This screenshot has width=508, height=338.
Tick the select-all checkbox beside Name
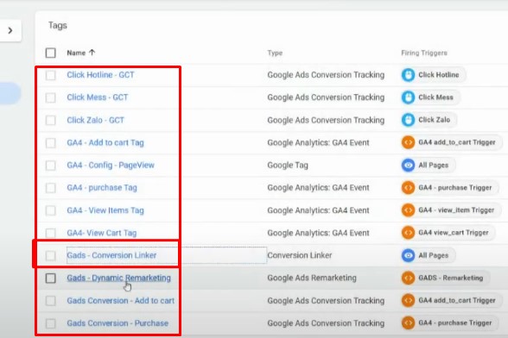pos(50,53)
